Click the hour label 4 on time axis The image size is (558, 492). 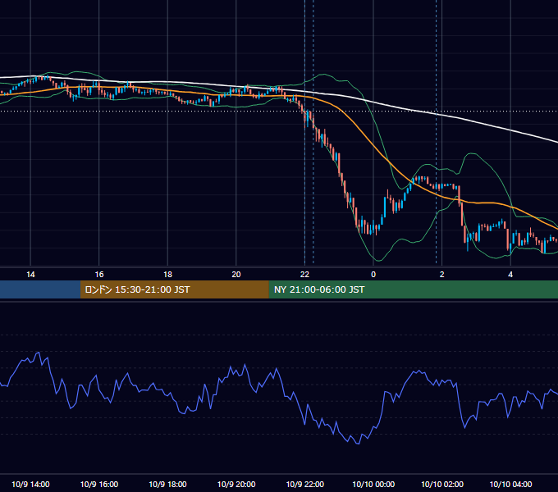point(510,275)
